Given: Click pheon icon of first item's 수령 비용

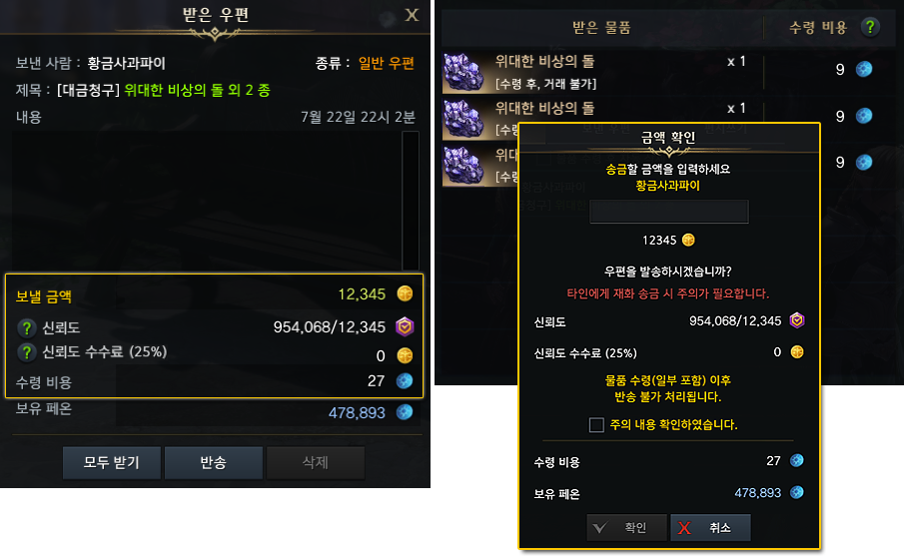Looking at the screenshot, I should (x=864, y=69).
